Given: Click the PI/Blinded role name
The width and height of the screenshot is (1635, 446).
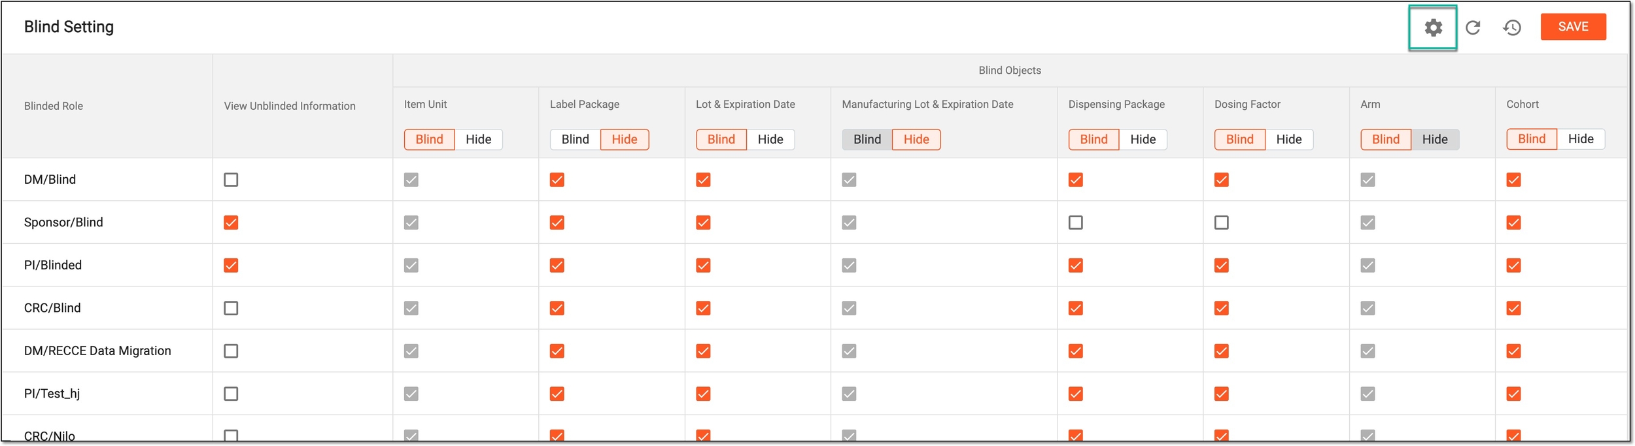Looking at the screenshot, I should [53, 266].
